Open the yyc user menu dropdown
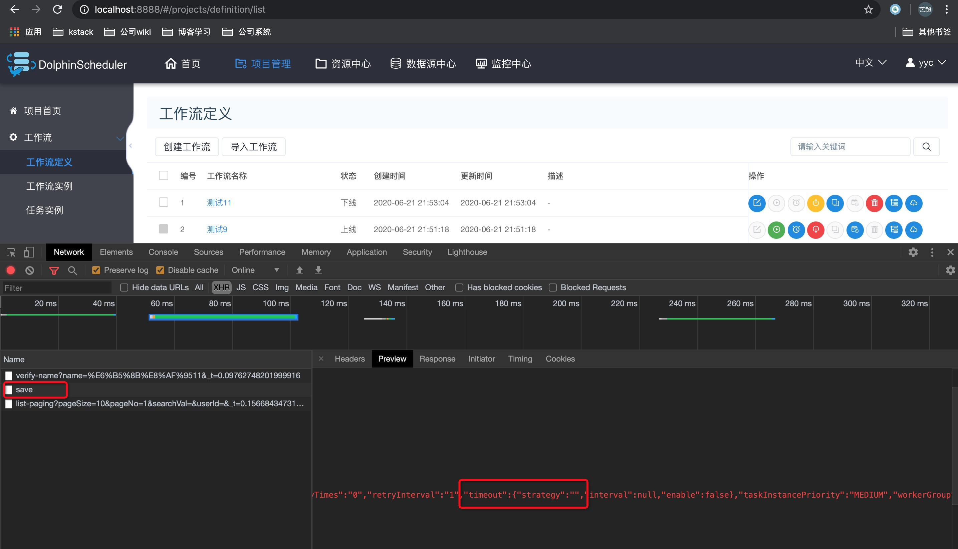 [x=926, y=63]
